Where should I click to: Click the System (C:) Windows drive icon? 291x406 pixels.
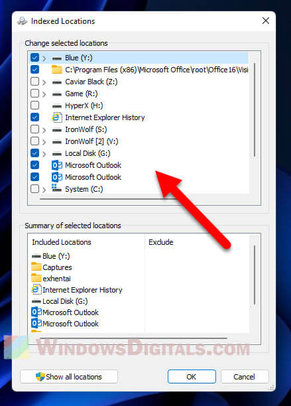click(56, 188)
